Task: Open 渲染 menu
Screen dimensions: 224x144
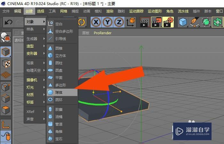Action: (x=110, y=11)
